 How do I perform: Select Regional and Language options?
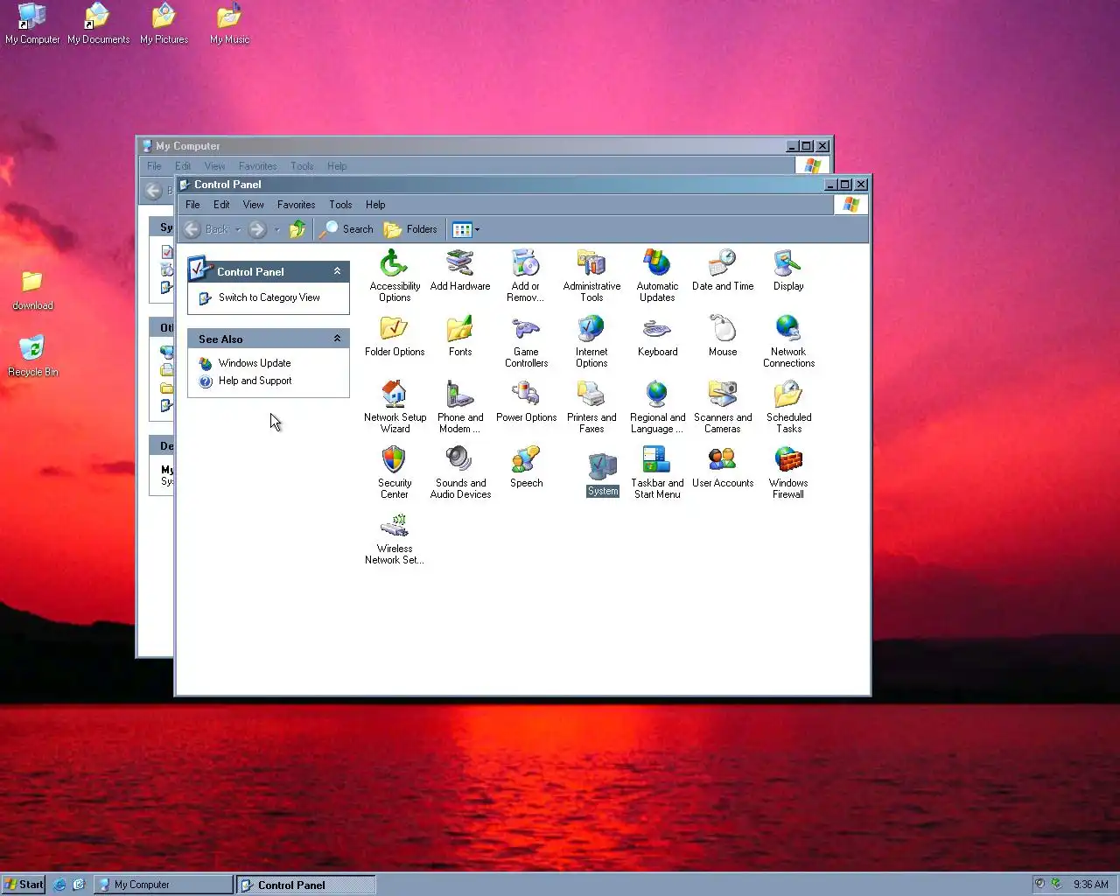pyautogui.click(x=657, y=407)
